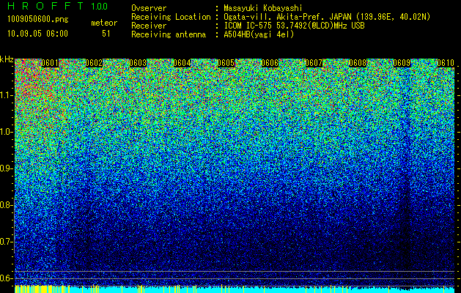
Task: Click the 1.0 frequency axis label
Action: [7, 132]
